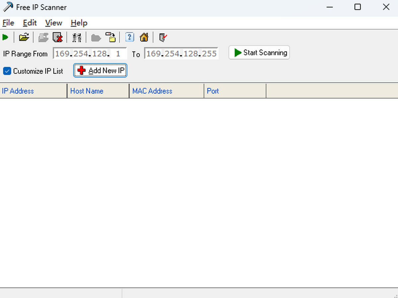Click the page icon with red X
Viewport: 398px width, 298px height.
coord(58,37)
